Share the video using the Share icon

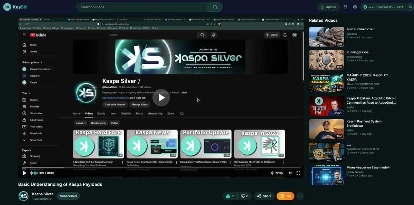[x=264, y=196]
